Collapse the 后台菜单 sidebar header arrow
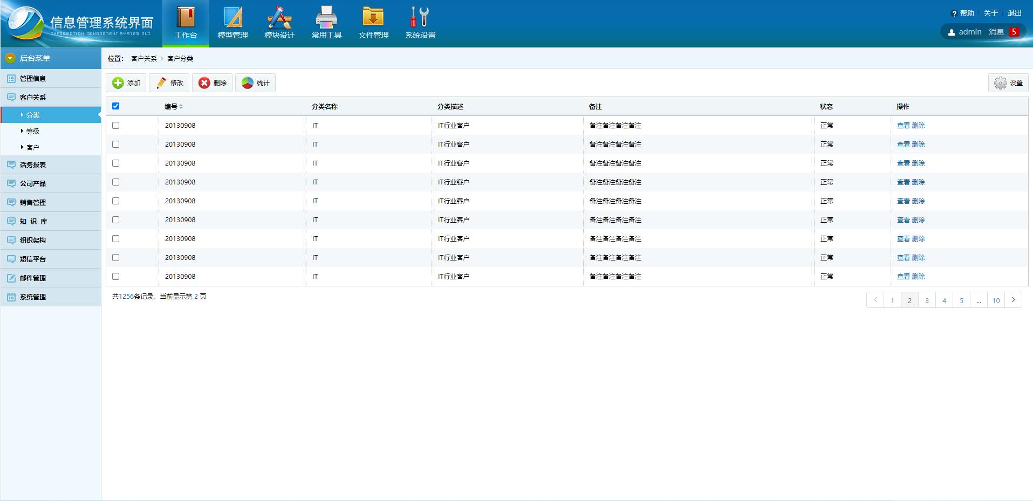 point(10,58)
